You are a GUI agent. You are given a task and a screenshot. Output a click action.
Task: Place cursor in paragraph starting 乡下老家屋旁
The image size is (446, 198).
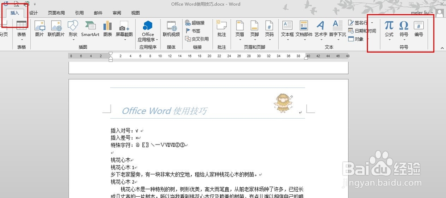(x=184, y=174)
